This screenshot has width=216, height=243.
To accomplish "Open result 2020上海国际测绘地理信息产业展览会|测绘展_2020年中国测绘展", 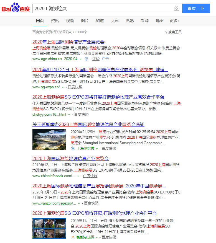I will [x=99, y=186].
